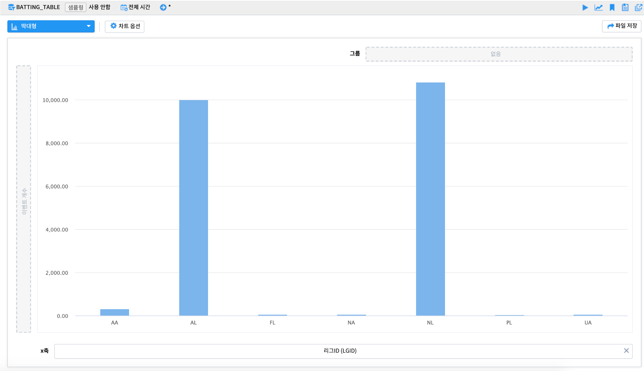The image size is (644, 371).
Task: Click the AL bar in the chart
Action: [194, 208]
